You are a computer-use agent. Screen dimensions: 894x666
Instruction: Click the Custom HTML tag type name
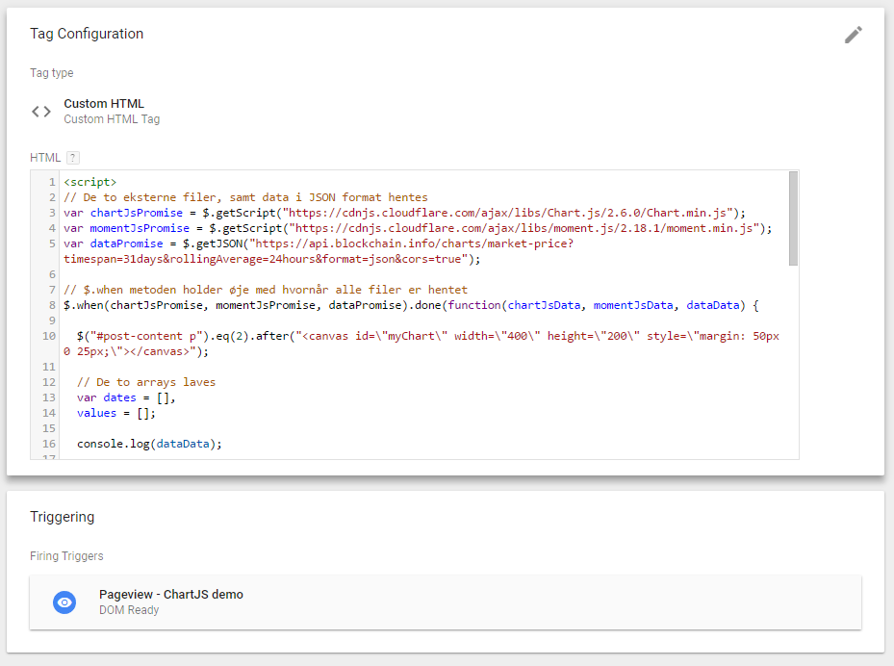104,104
